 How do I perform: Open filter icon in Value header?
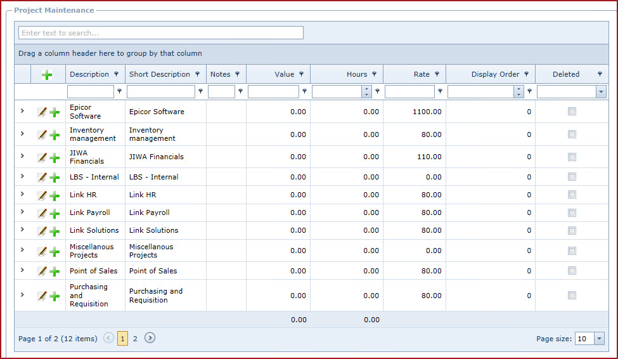pyautogui.click(x=302, y=74)
